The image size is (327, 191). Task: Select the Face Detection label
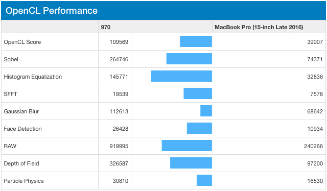pyautogui.click(x=22, y=129)
